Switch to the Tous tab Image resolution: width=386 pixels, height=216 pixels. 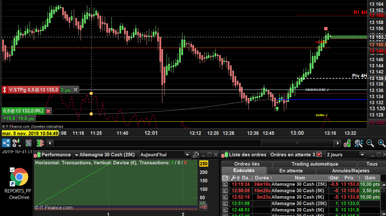click(372, 164)
